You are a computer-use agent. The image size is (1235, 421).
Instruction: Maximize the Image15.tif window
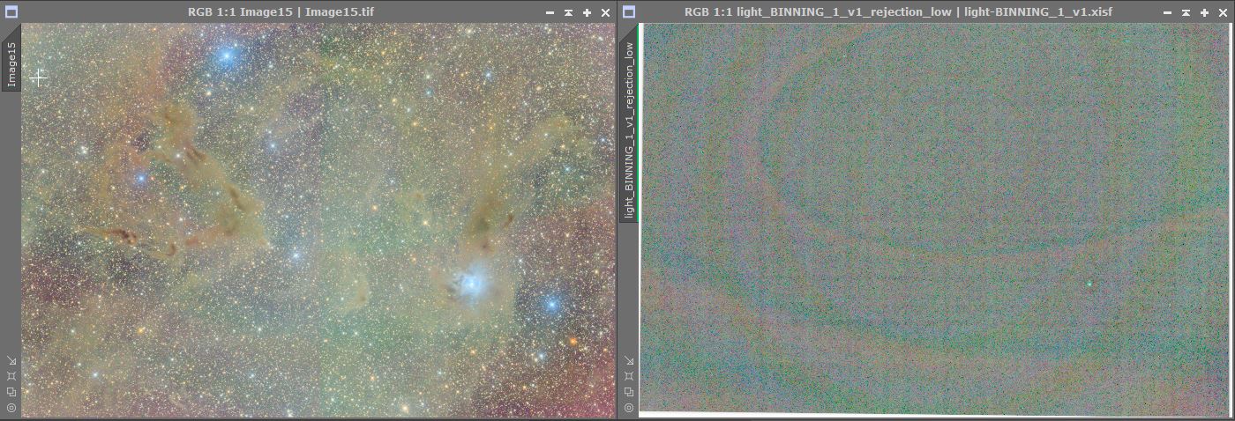[x=587, y=12]
